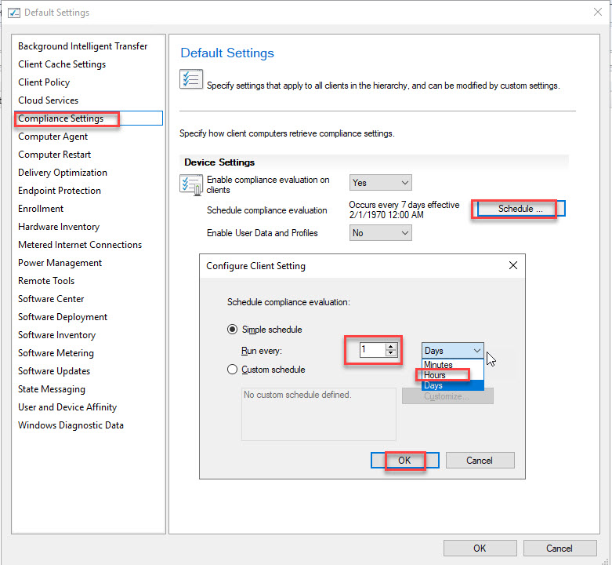The height and width of the screenshot is (565, 612).
Task: Select the Custom schedule radio button
Action: (x=233, y=370)
